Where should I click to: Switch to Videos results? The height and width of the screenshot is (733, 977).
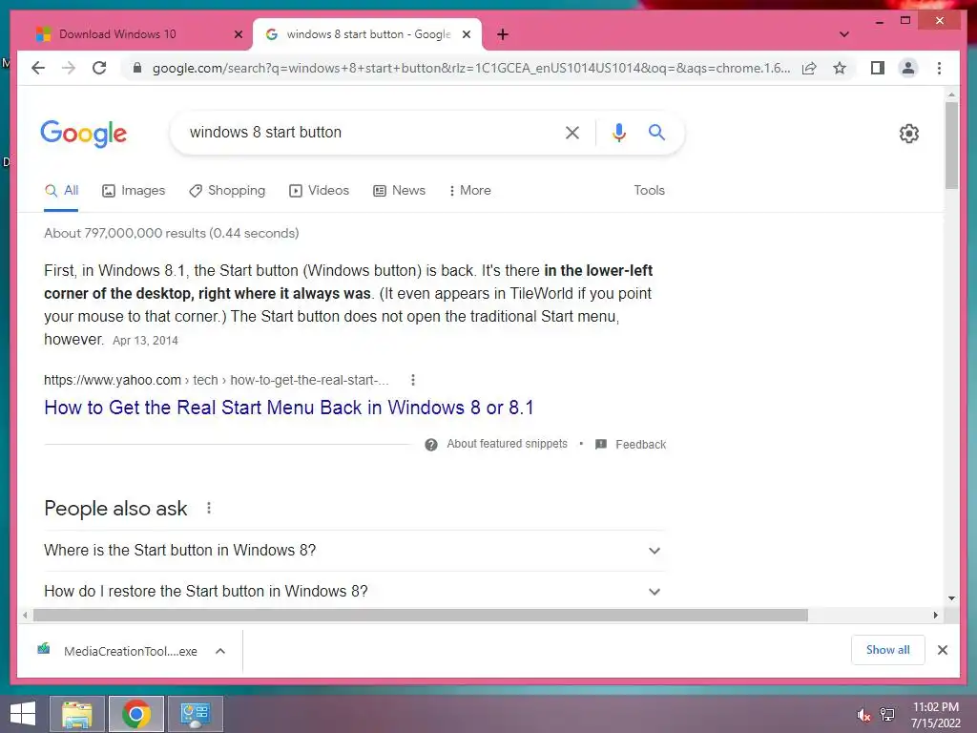tap(319, 191)
